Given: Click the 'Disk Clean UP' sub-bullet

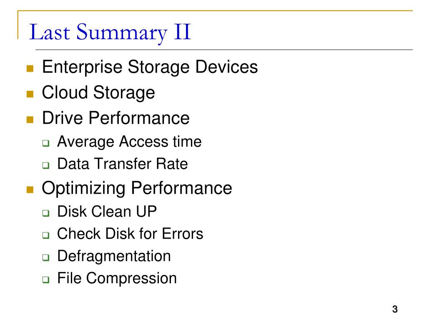Looking at the screenshot, I should click(107, 211).
